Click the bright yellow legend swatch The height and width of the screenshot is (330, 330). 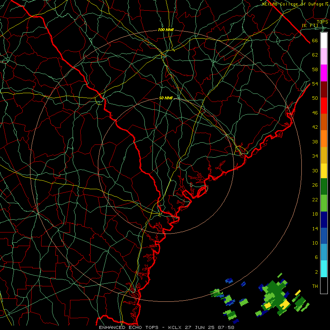324,171
